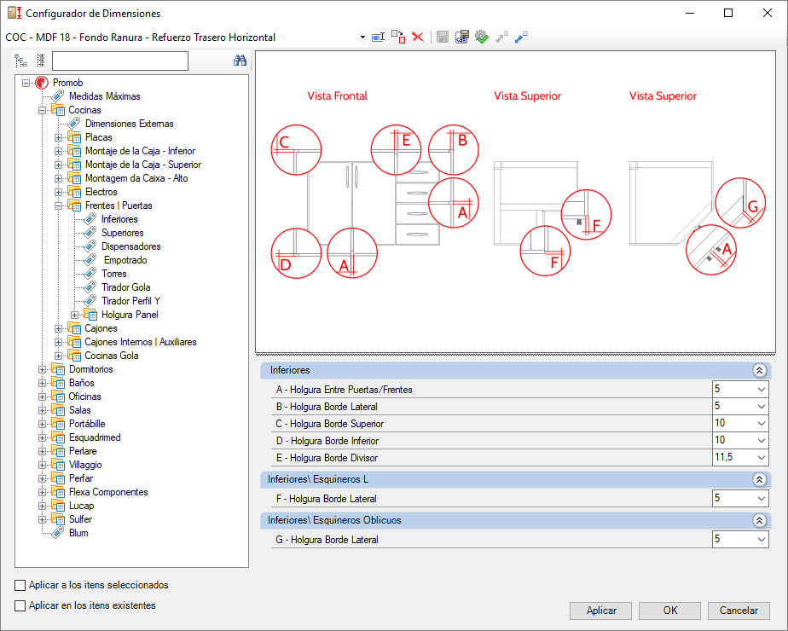This screenshot has height=631, width=788.
Task: Select Portábille tree item
Action: (x=87, y=424)
